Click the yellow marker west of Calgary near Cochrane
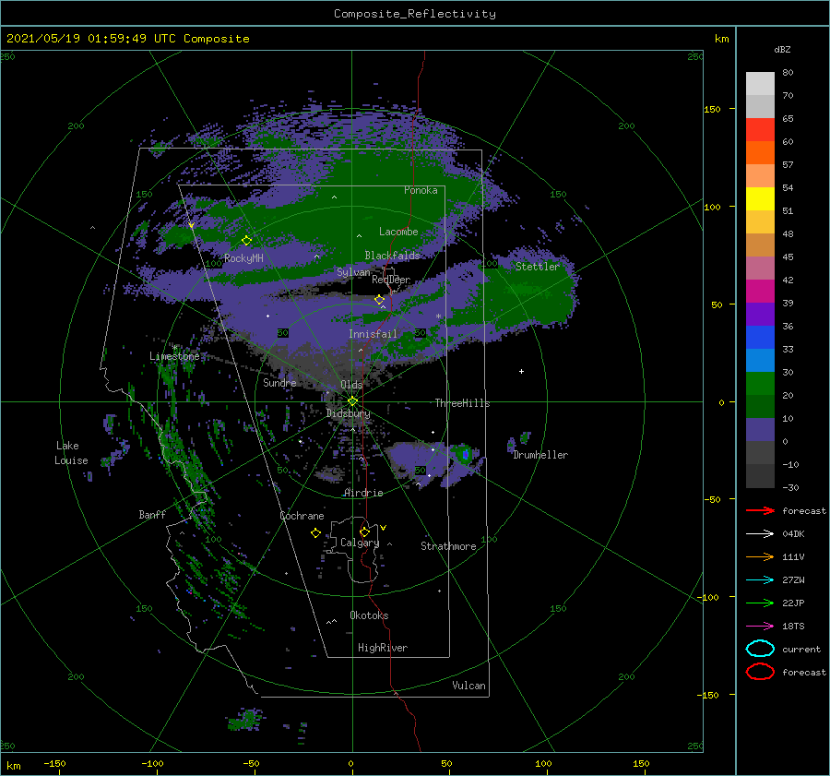The height and width of the screenshot is (776, 830). click(315, 533)
